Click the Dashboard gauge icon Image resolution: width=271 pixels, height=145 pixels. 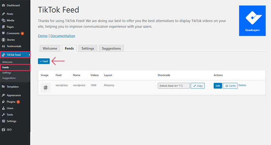click(3, 5)
